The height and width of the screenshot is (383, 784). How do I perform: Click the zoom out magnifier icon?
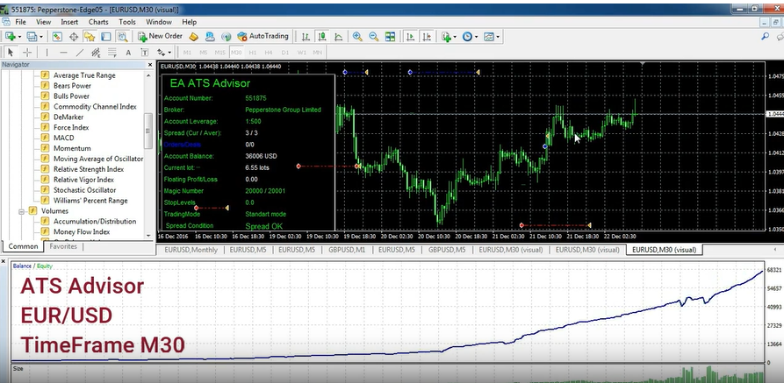pos(374,36)
